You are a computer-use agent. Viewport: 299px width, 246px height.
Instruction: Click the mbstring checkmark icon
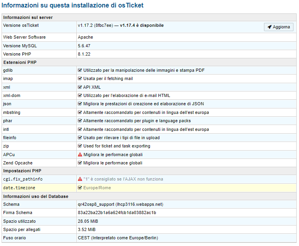click(x=80, y=112)
